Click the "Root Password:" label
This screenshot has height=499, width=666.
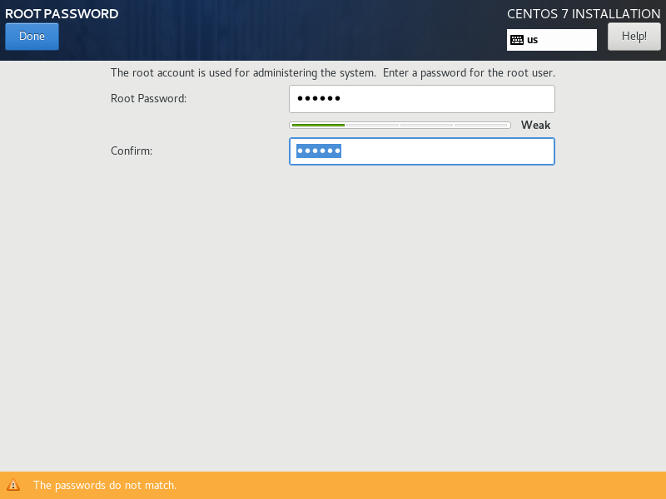[x=149, y=98]
